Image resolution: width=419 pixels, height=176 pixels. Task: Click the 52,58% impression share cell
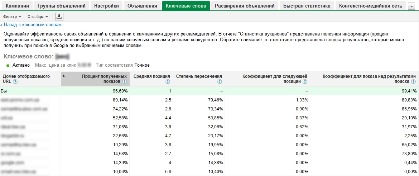pos(120,118)
